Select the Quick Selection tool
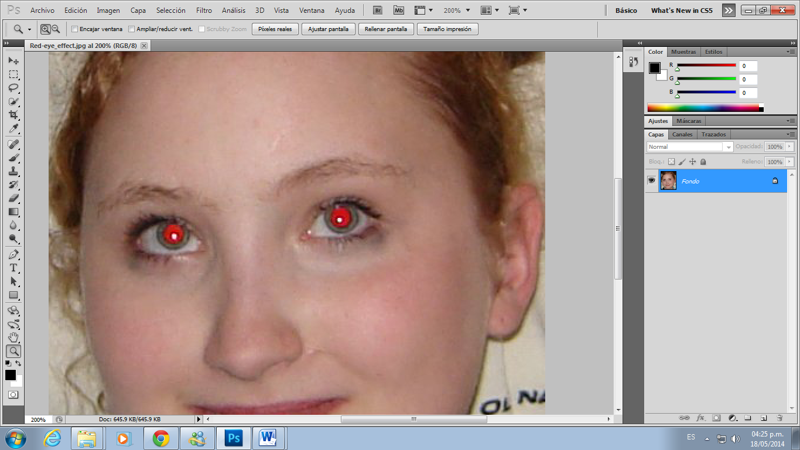 pyautogui.click(x=13, y=101)
